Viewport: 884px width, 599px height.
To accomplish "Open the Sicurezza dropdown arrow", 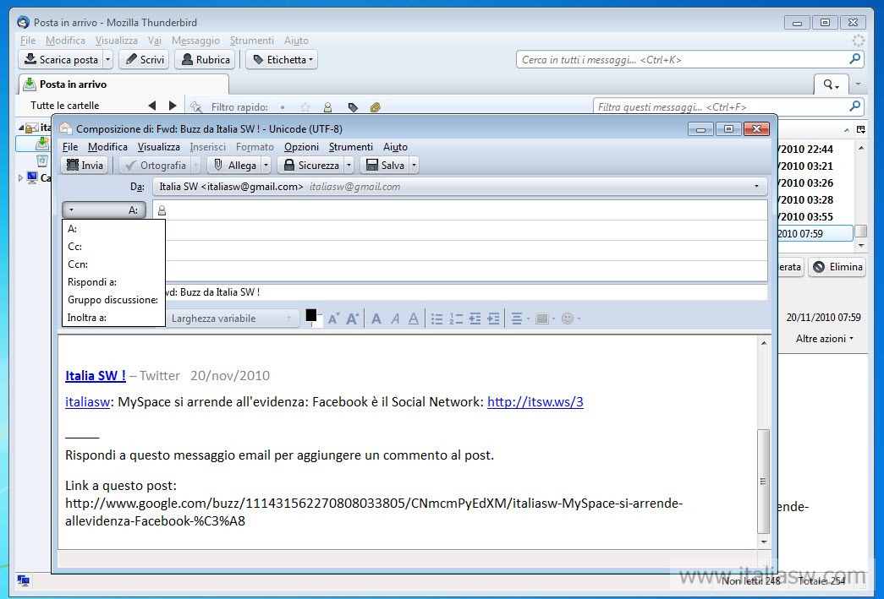I will 349,165.
